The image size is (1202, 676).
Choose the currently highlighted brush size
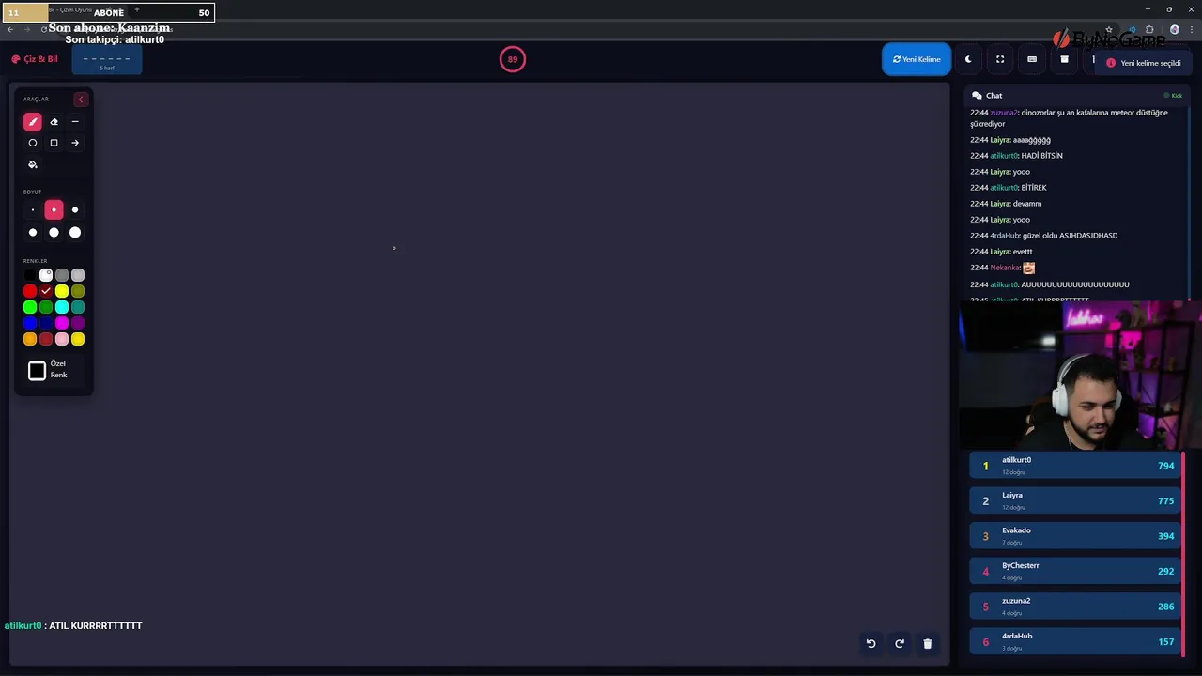pyautogui.click(x=54, y=210)
